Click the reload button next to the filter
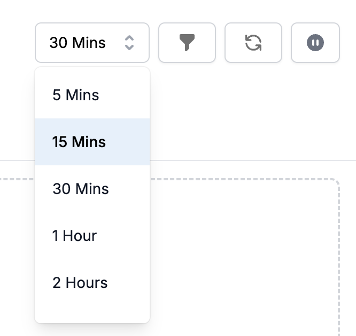The image size is (356, 336). point(253,43)
